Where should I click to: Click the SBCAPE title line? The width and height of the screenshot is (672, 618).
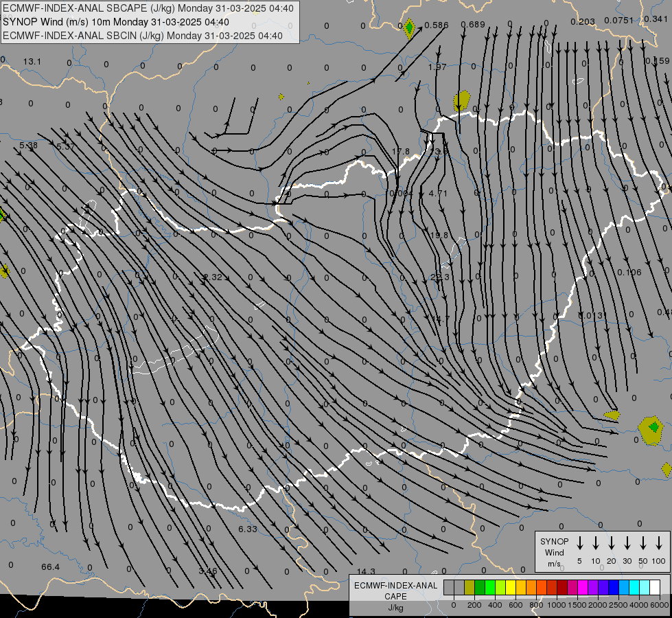(148, 8)
